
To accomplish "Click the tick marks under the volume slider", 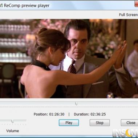I will click(x=13, y=124).
